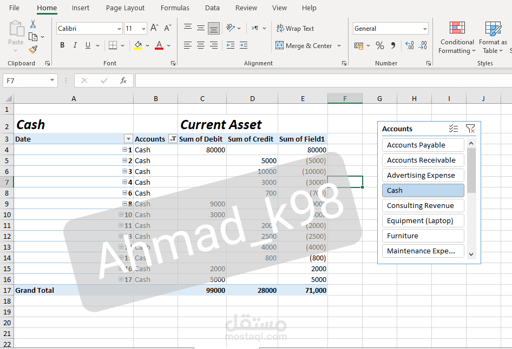
Task: Collapse date group 3 in pivot
Action: tap(124, 171)
